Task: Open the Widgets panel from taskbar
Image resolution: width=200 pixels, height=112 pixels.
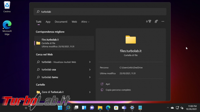Action: coord(84,108)
